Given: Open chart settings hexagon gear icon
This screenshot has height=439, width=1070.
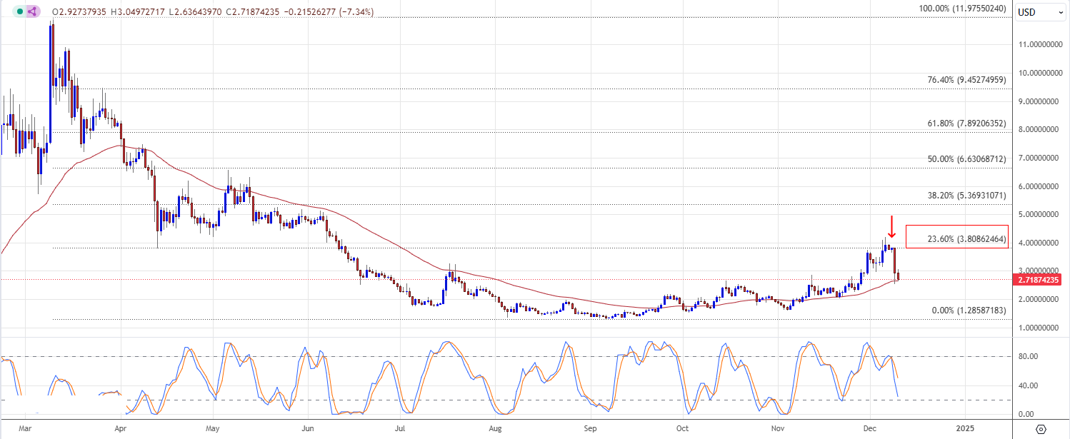Looking at the screenshot, I should pos(1041,428).
